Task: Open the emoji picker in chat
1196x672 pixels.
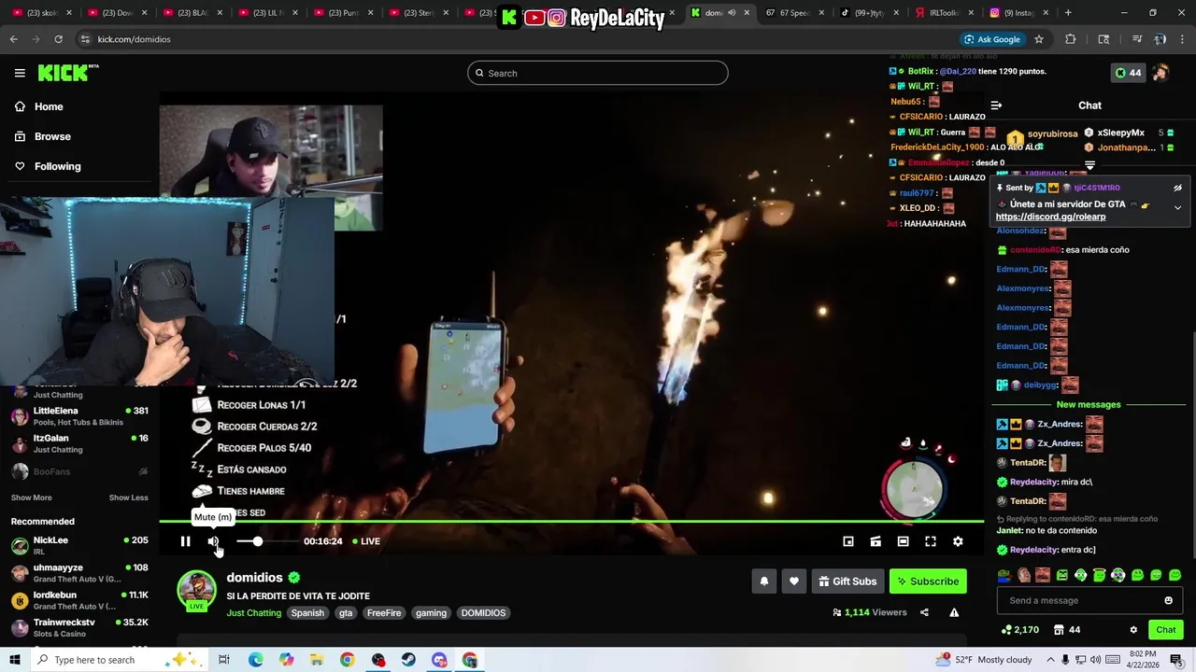Action: point(1168,600)
